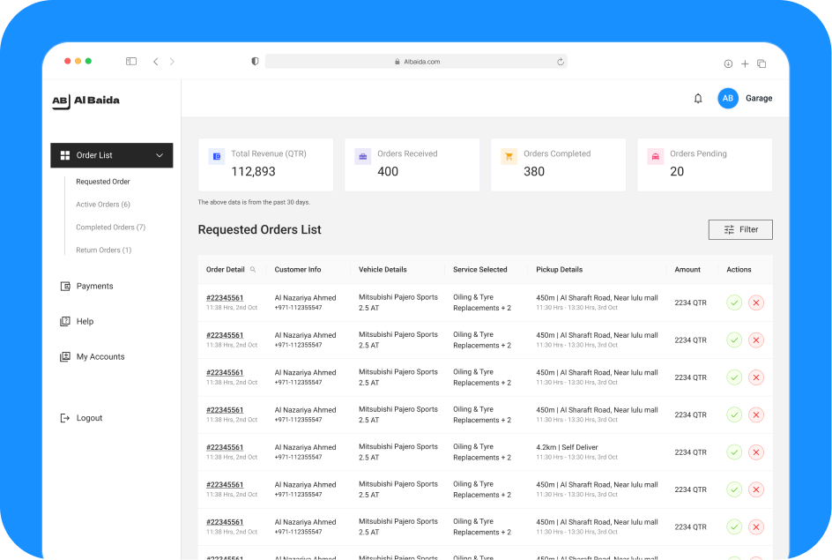Click the Amount column header
This screenshot has height=560, width=832.
[x=687, y=270]
